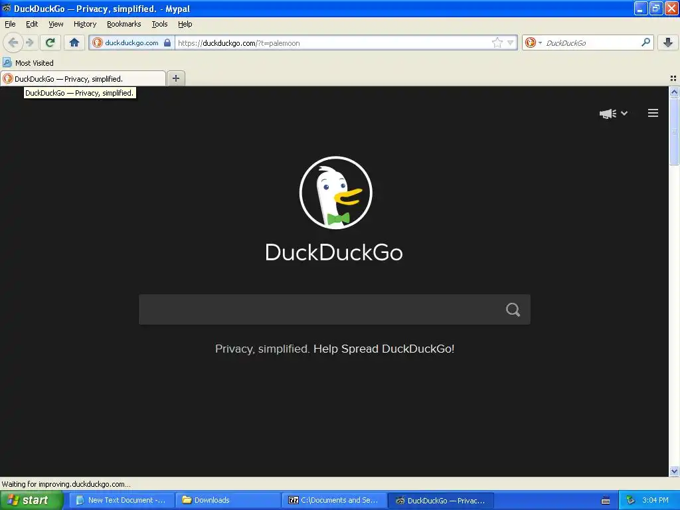Click the magnifier in the browser search box
680x510 pixels.
click(x=645, y=42)
